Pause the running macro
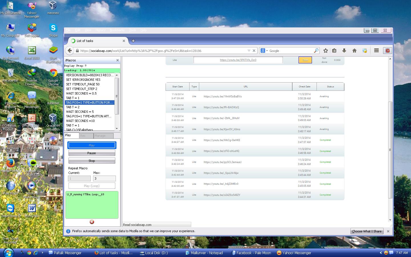The width and height of the screenshot is (411, 257). point(92,153)
